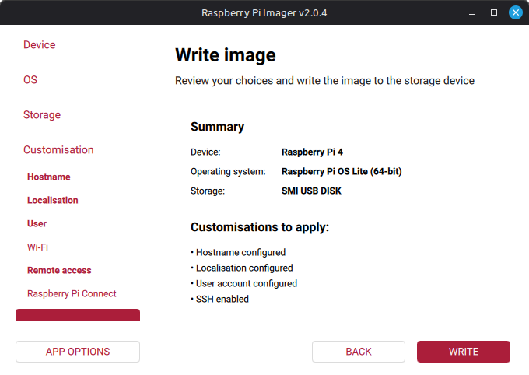The height and width of the screenshot is (375, 529).
Task: Click the SMI USB DISK storage value
Action: 311,191
